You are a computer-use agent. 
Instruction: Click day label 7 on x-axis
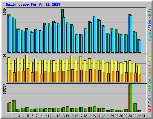(x=37, y=116)
